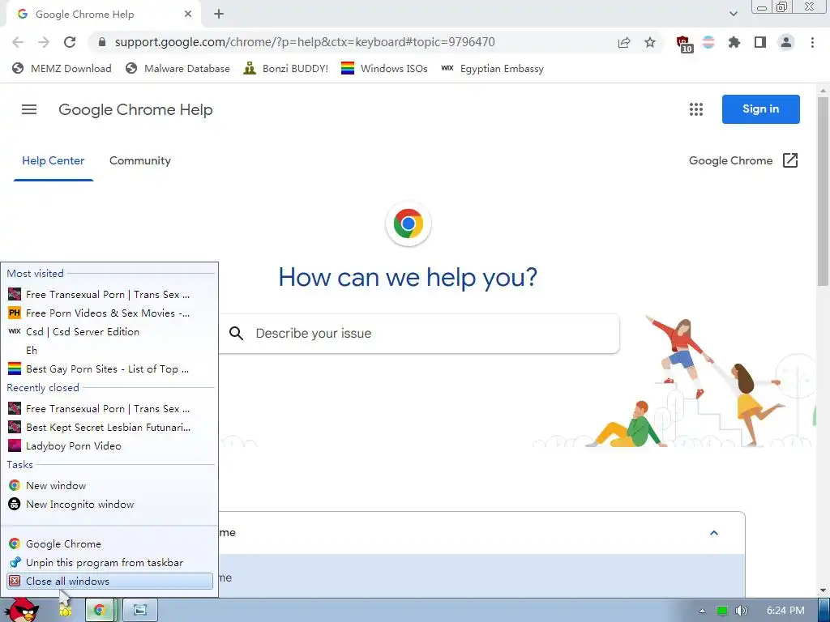Open a new tab with the plus button
The image size is (830, 622).
[x=219, y=15]
